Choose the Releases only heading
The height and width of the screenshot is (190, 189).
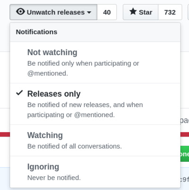pyautogui.click(x=54, y=94)
